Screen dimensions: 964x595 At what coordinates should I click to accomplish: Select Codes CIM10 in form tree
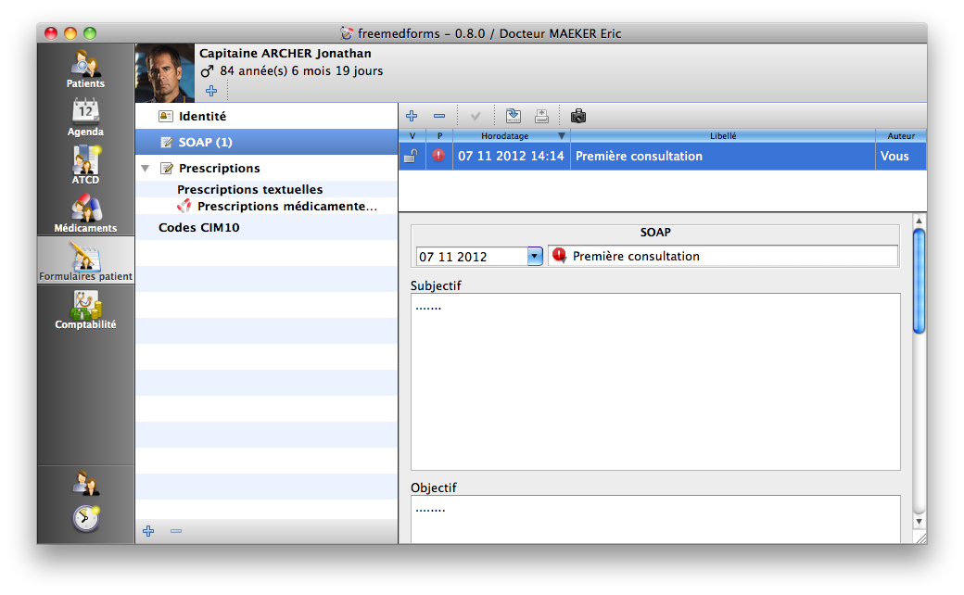pos(198,227)
